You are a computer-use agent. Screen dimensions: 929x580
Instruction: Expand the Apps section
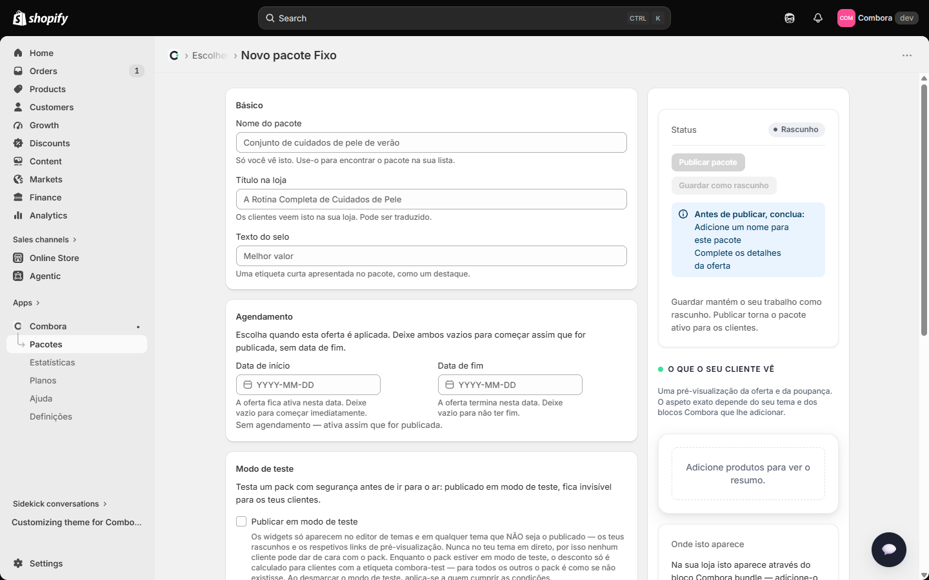pyautogui.click(x=26, y=303)
